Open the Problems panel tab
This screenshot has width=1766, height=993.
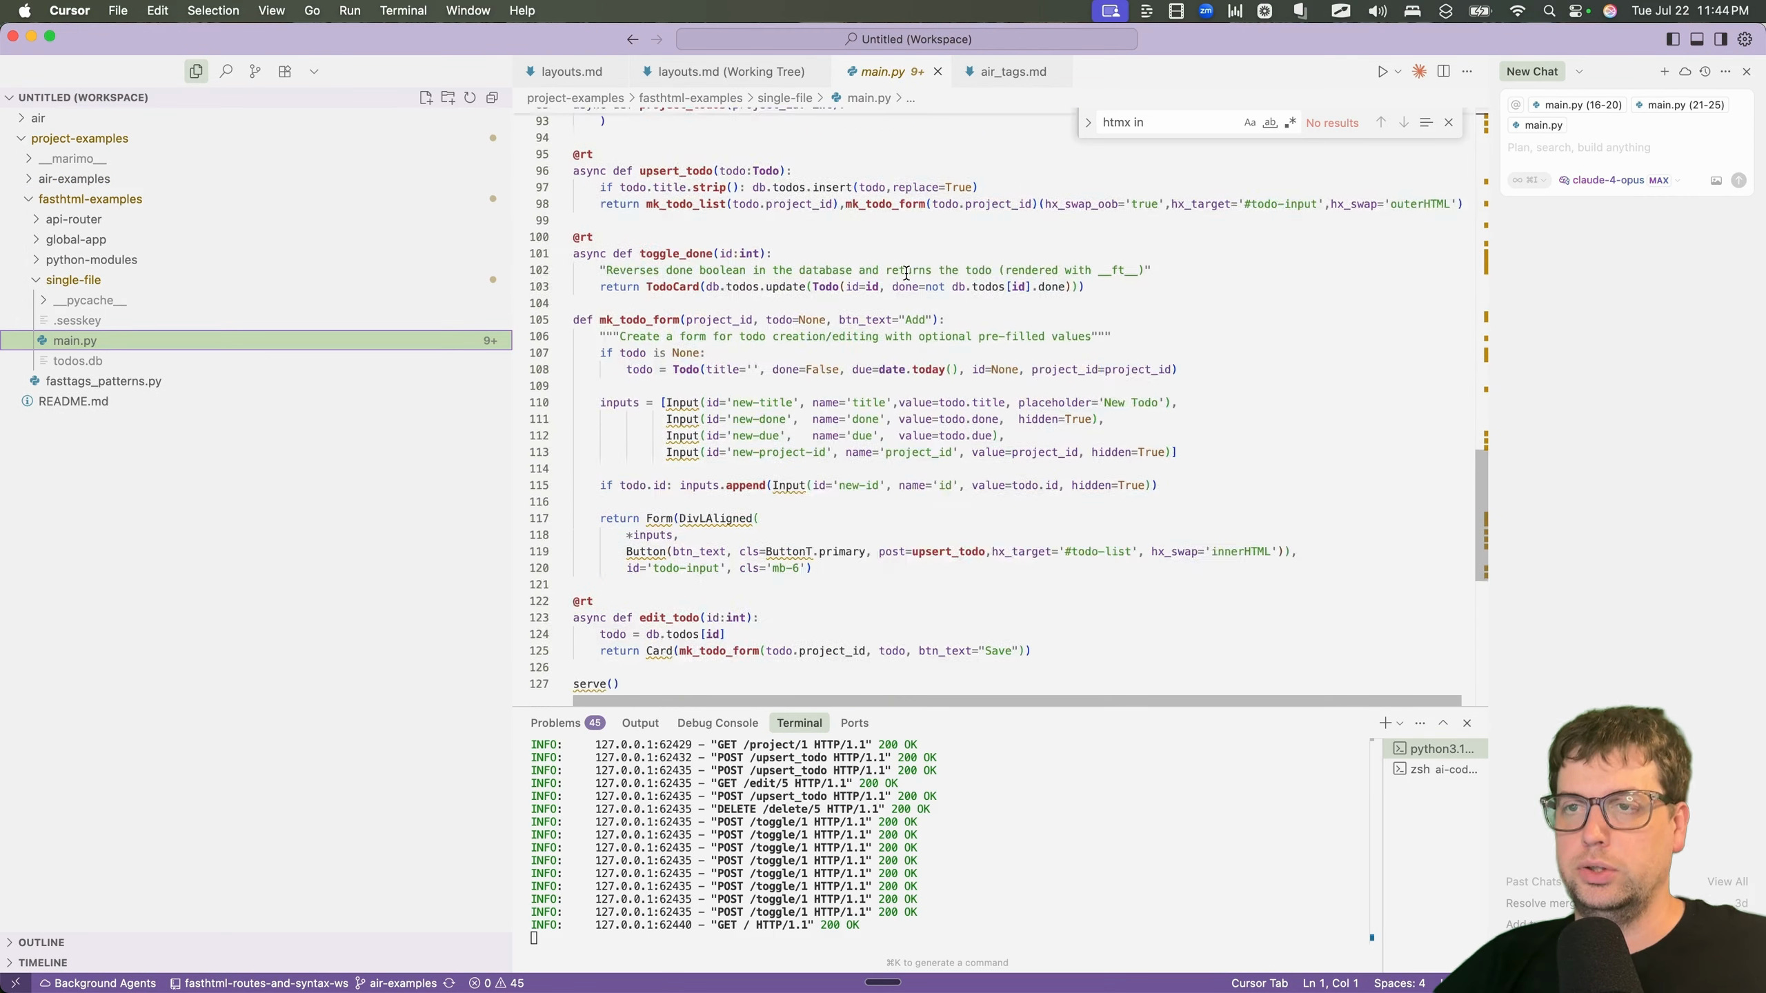555,723
